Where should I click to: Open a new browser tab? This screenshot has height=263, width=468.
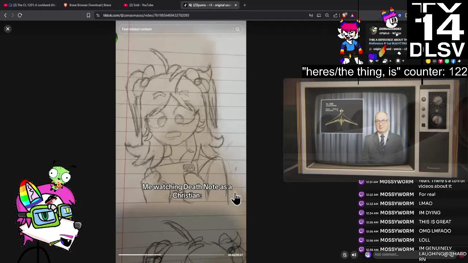245,5
